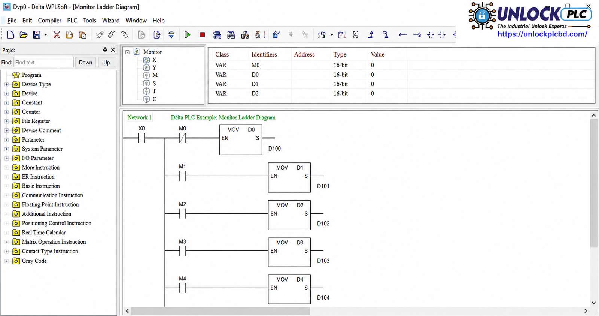Stop PLC with the red square icon
Image resolution: width=599 pixels, height=316 pixels.
pyautogui.click(x=202, y=35)
